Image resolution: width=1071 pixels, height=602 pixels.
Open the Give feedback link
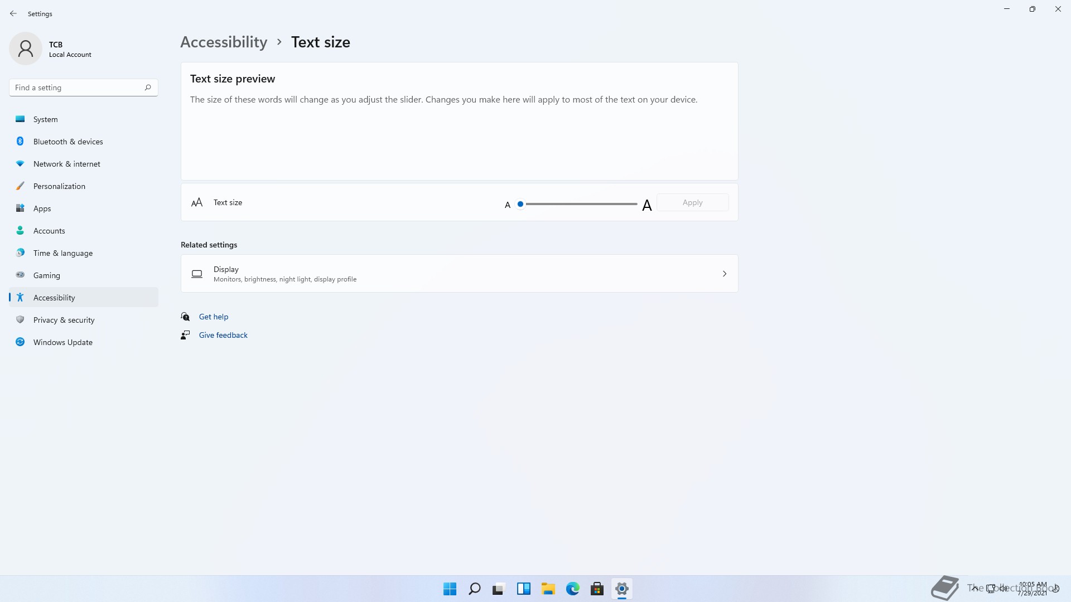point(223,335)
